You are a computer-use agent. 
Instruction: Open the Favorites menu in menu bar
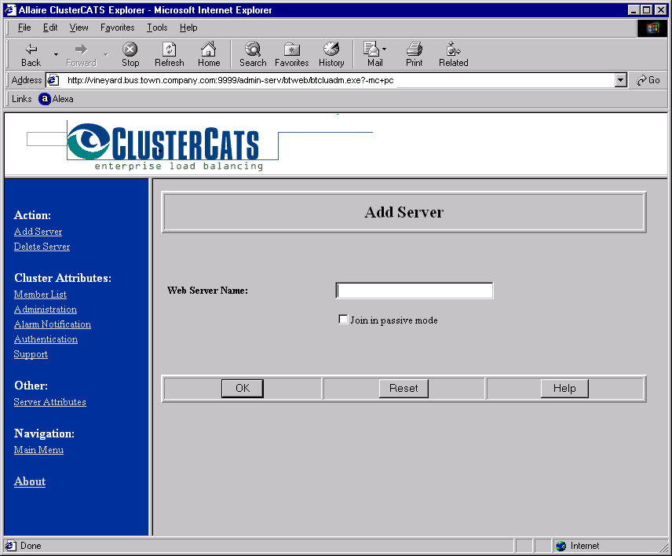click(118, 27)
